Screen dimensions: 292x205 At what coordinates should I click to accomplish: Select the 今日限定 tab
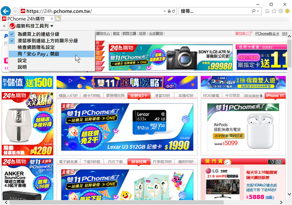point(232,95)
